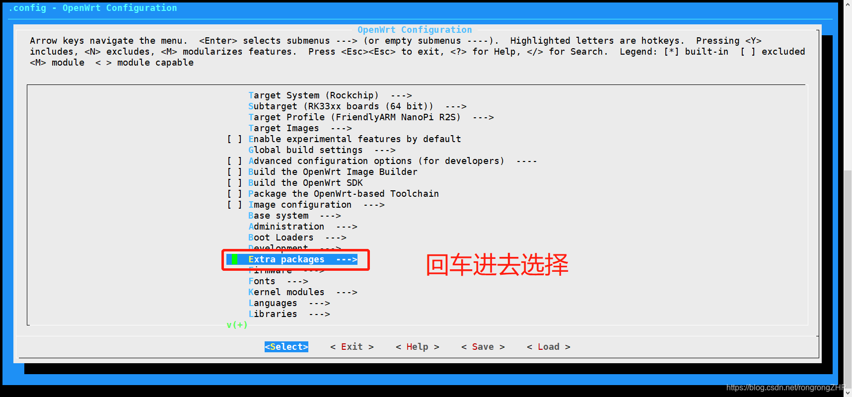Open Base system submenu

(294, 216)
